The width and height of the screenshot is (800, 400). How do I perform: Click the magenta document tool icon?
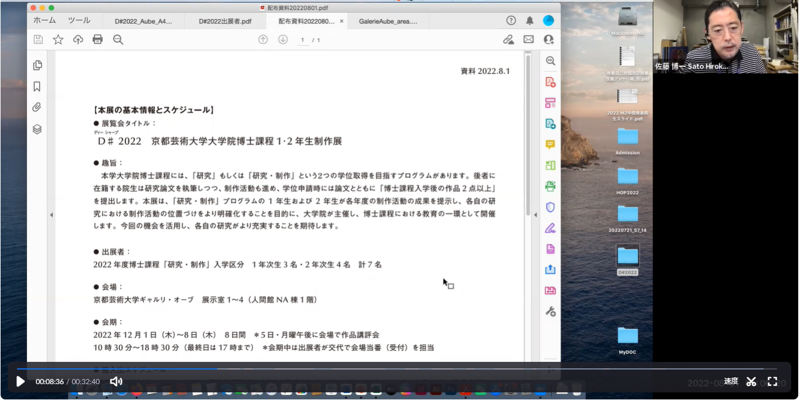coord(551,249)
